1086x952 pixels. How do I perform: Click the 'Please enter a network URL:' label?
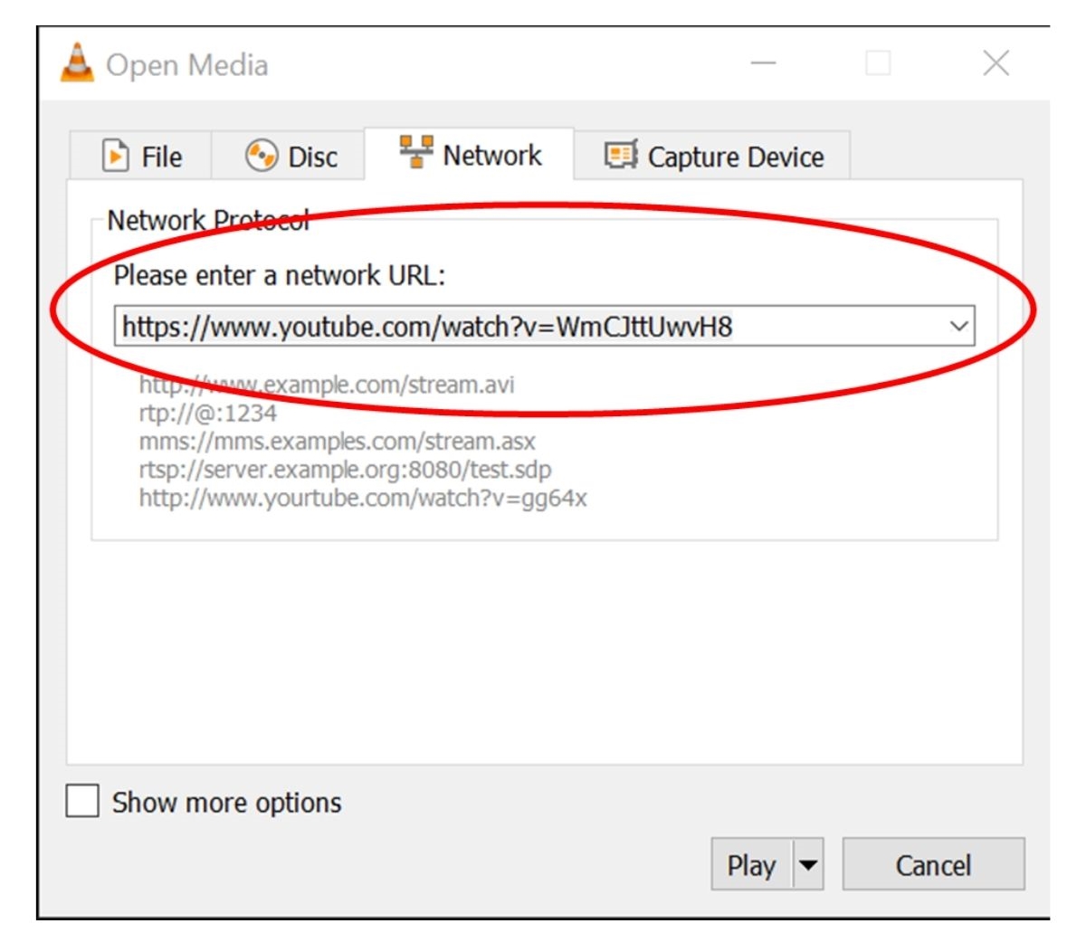tap(280, 275)
